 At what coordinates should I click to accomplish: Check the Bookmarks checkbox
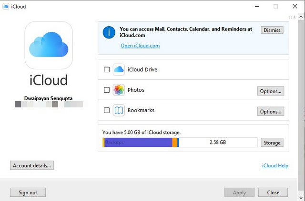coord(107,110)
